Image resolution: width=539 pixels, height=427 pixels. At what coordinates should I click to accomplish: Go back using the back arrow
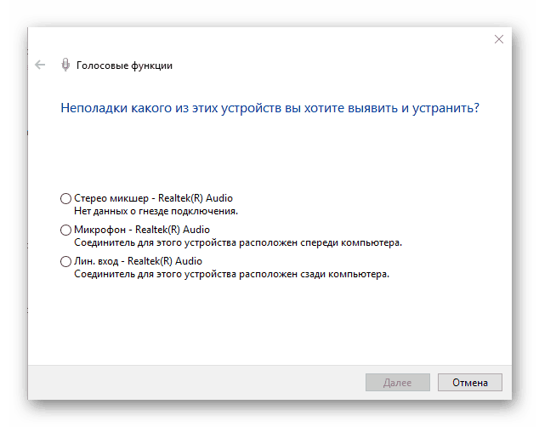[40, 65]
